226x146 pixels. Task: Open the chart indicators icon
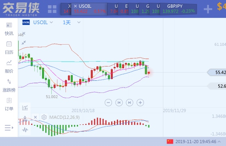click(25, 108)
